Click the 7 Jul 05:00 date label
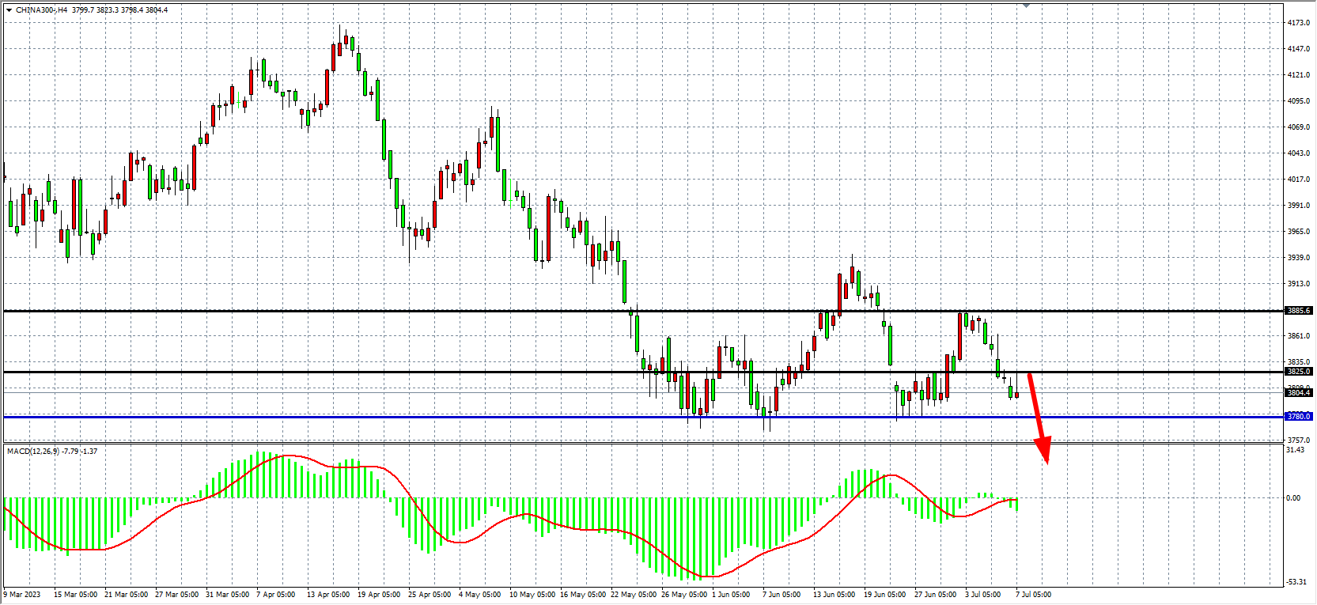This screenshot has height=605, width=1317. 1033,595
